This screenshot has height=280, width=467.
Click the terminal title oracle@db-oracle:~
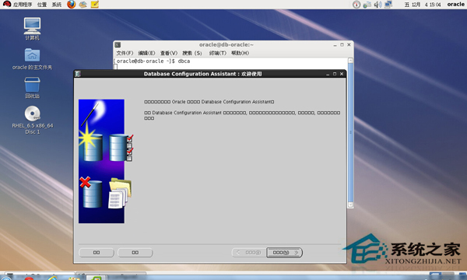[x=226, y=44]
